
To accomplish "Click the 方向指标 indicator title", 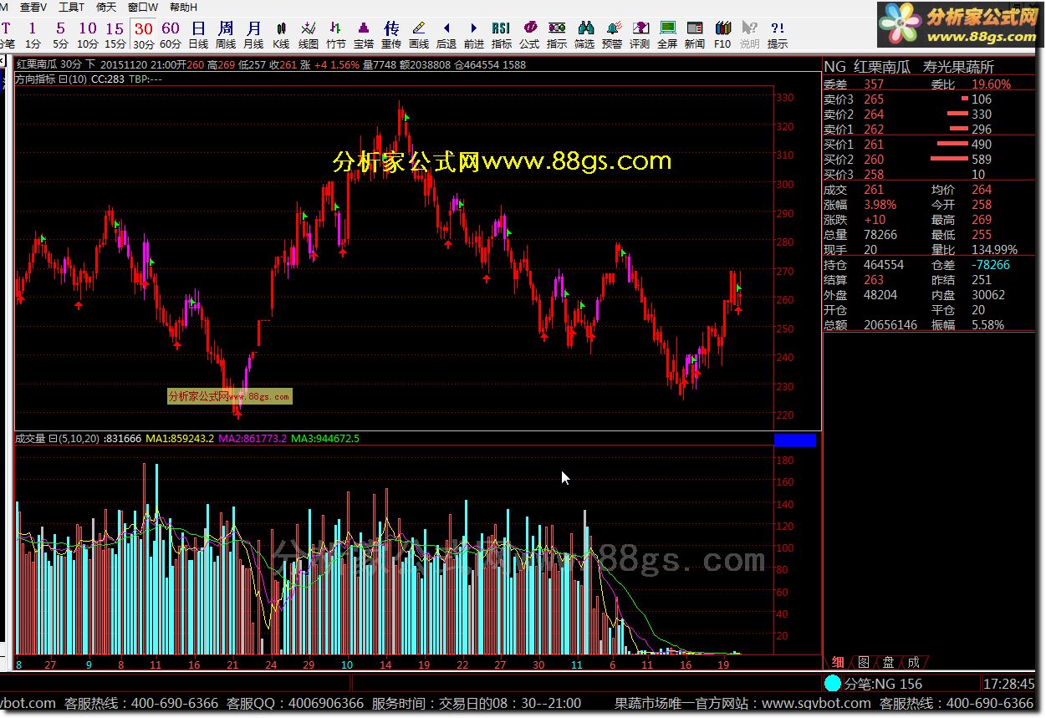I will [x=35, y=79].
